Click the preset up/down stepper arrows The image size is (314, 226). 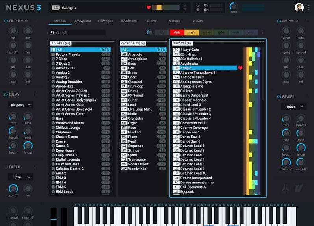coord(185,7)
